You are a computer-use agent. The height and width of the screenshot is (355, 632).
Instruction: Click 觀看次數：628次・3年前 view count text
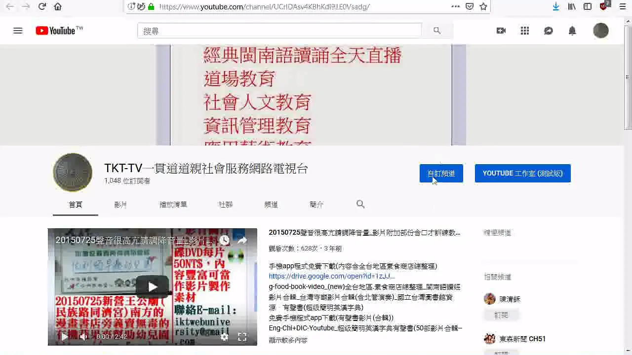tap(305, 248)
